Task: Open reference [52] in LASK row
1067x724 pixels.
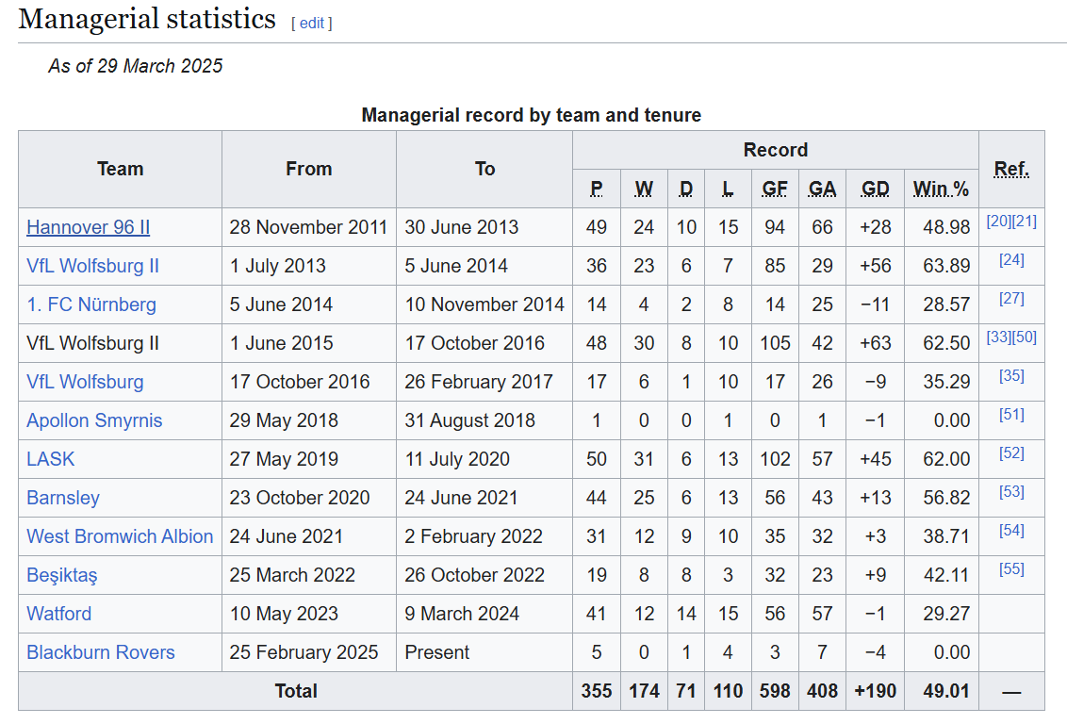Action: click(1012, 453)
